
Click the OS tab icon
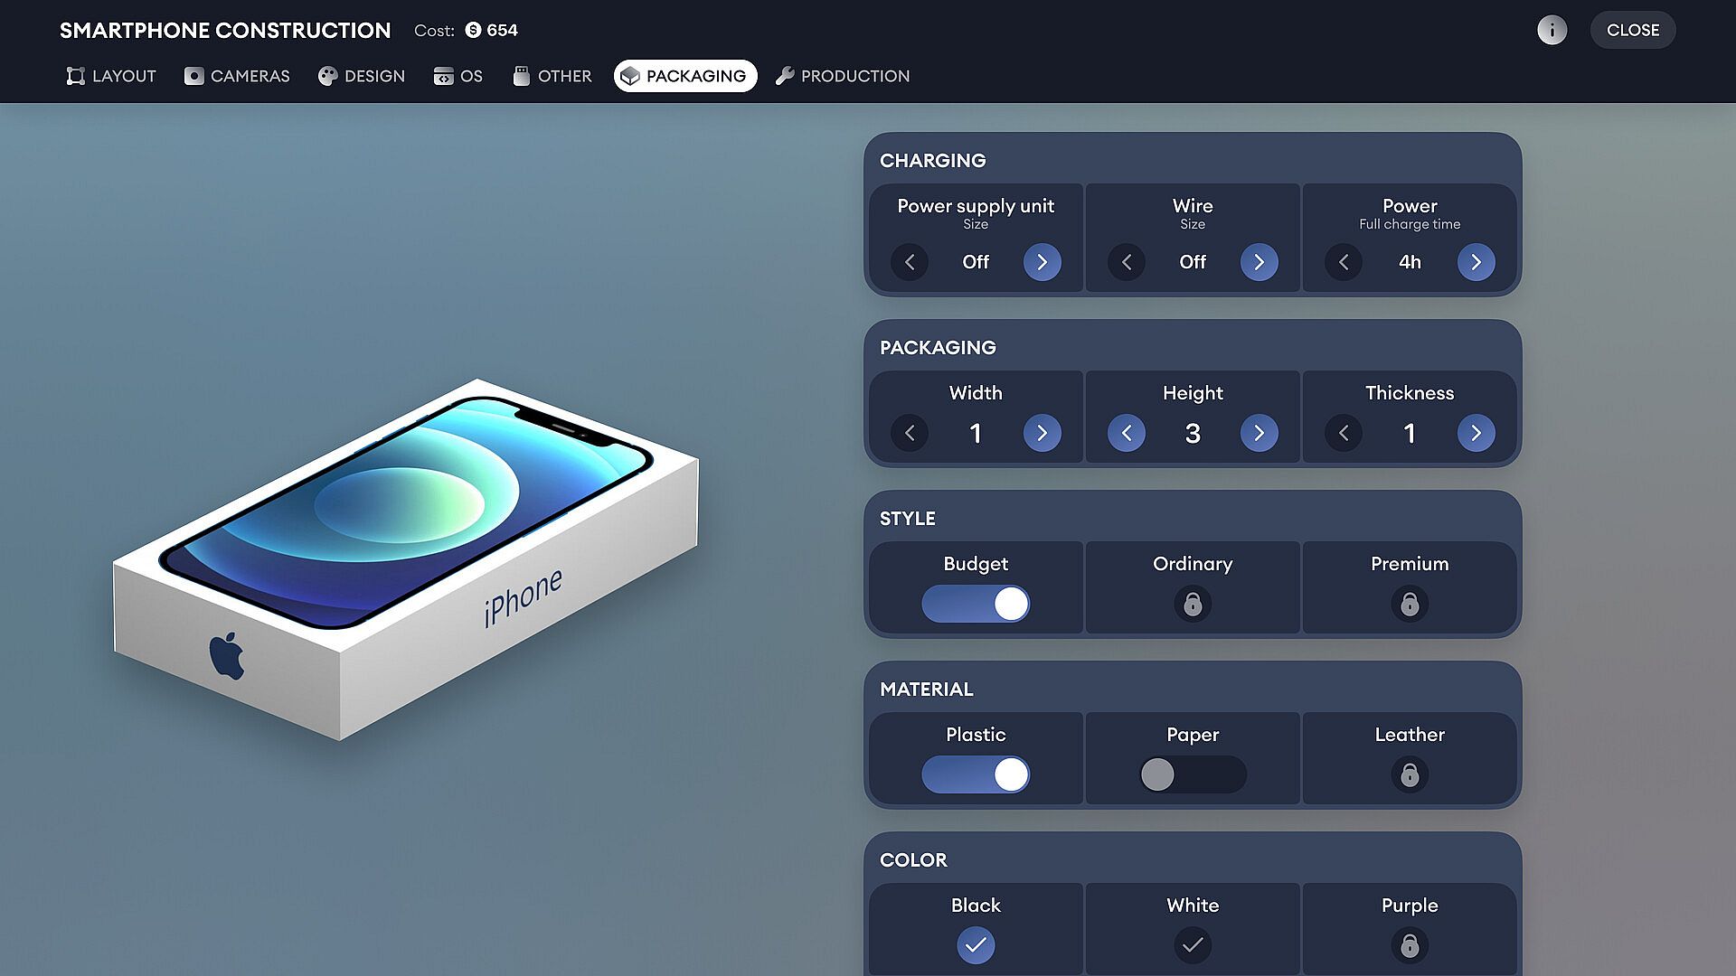(443, 76)
